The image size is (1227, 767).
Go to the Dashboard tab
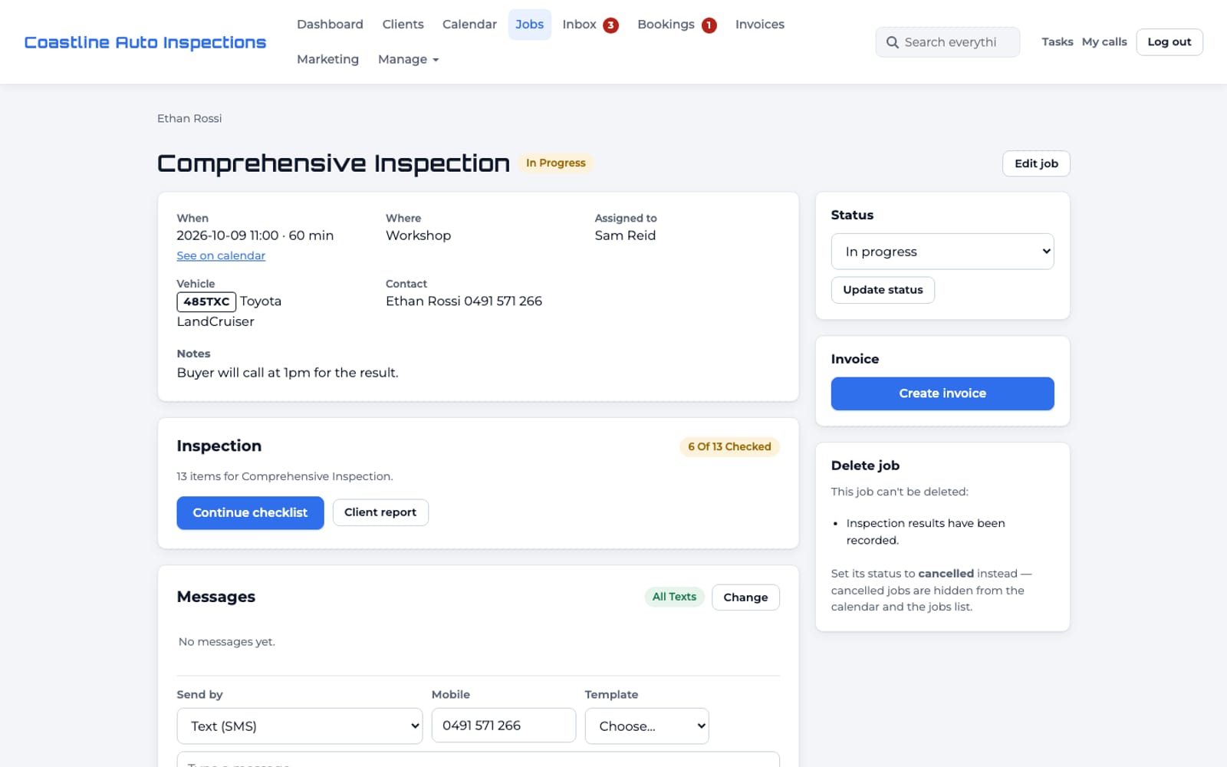(330, 25)
